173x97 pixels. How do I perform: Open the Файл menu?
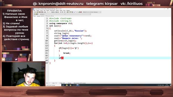(34, 10)
